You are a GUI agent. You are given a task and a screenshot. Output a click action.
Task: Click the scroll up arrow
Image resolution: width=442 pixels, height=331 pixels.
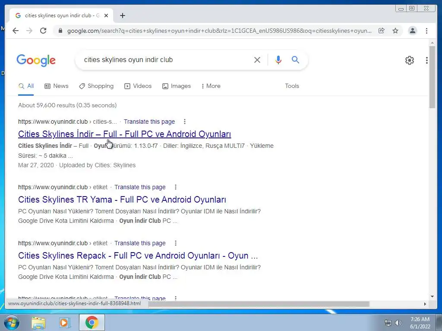pos(432,43)
